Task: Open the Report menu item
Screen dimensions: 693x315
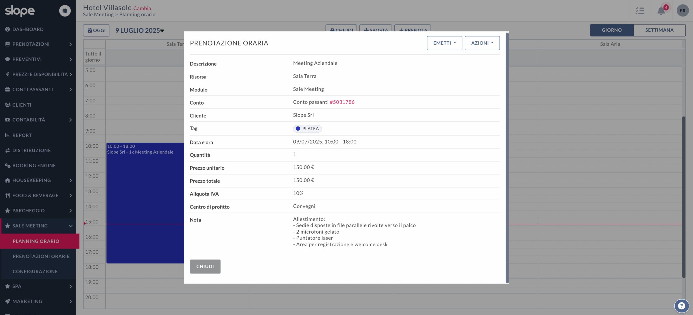Action: pyautogui.click(x=38, y=135)
